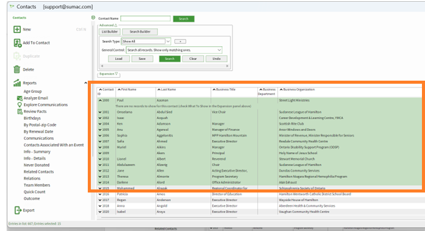425x231 pixels.
Task: Expand contact 1001 row chevron
Action: coord(100,112)
